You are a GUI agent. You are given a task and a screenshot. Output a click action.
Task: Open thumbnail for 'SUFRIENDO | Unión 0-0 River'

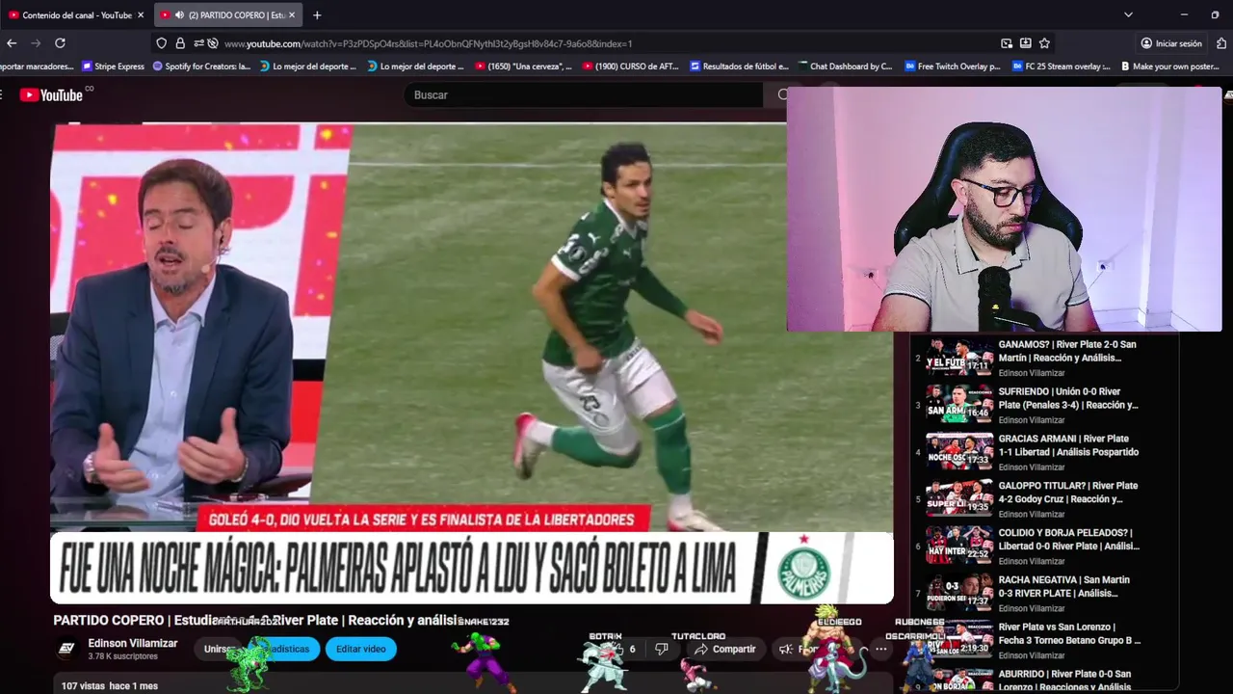coord(959,404)
